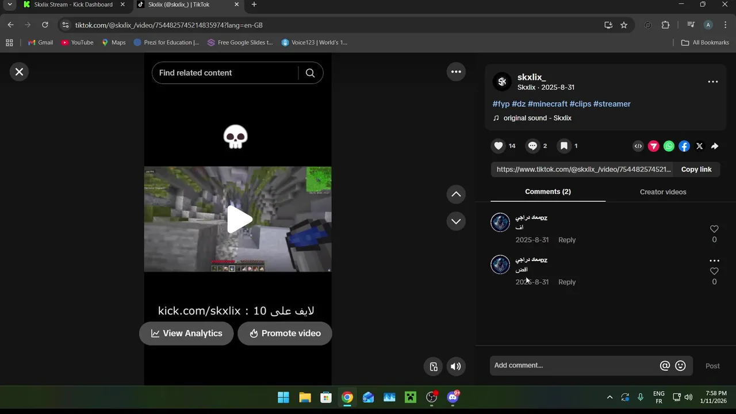This screenshot has width=736, height=414.
Task: Open Chrome three-dot menu
Action: point(725,25)
